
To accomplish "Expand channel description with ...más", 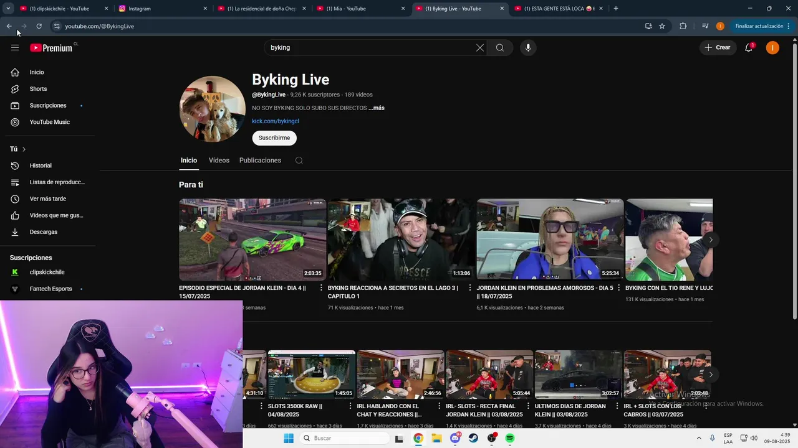I will (377, 108).
